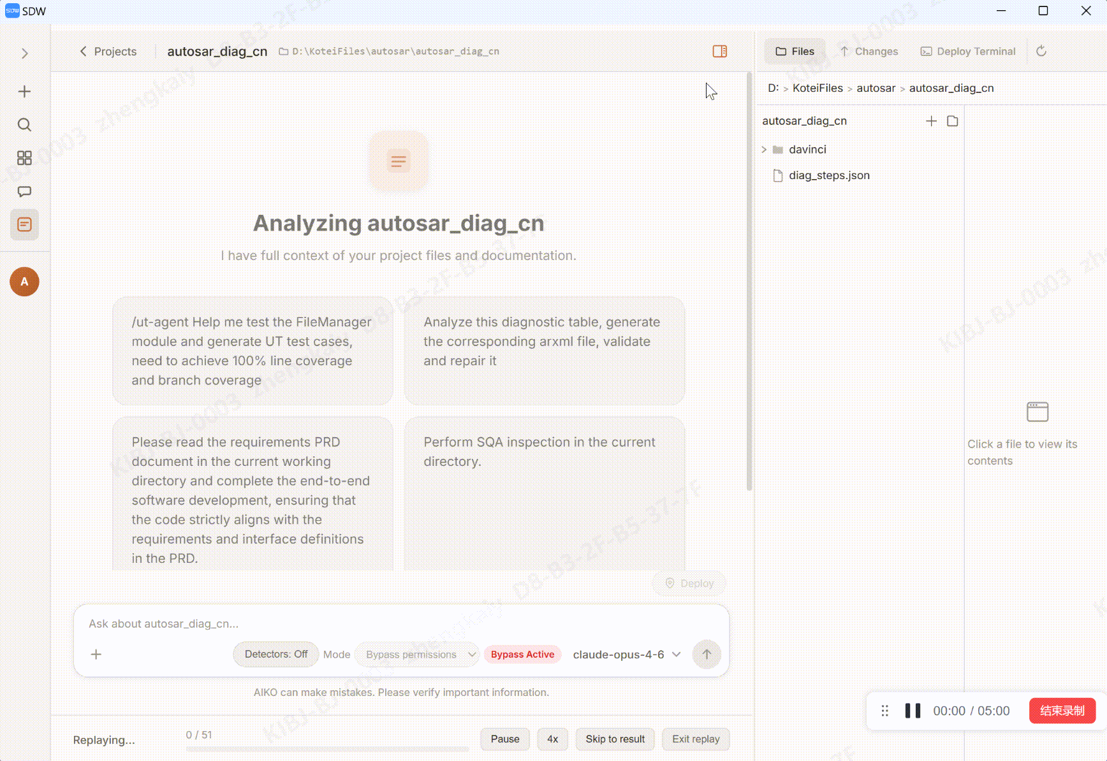Maximize the SDW window
Screen dimensions: 1107x761
(1043, 11)
